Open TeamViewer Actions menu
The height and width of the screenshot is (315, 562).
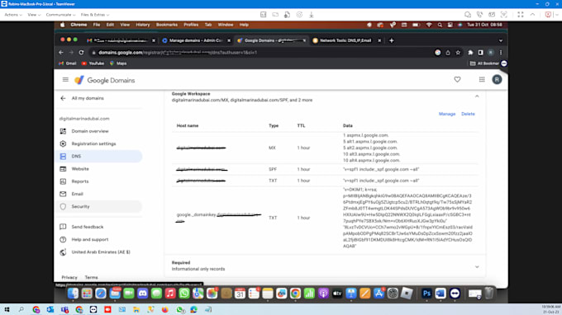tap(13, 15)
